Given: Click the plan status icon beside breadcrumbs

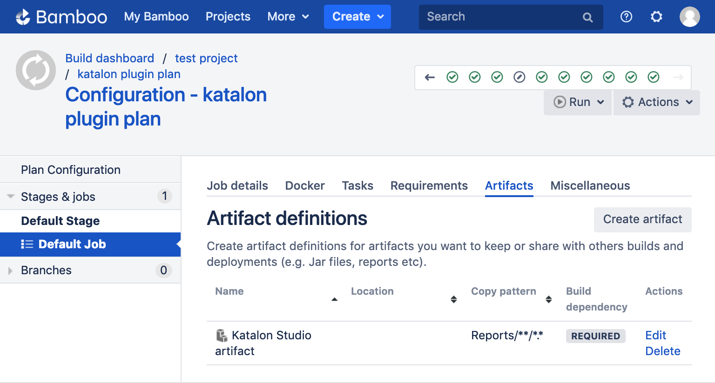Looking at the screenshot, I should tap(36, 70).
